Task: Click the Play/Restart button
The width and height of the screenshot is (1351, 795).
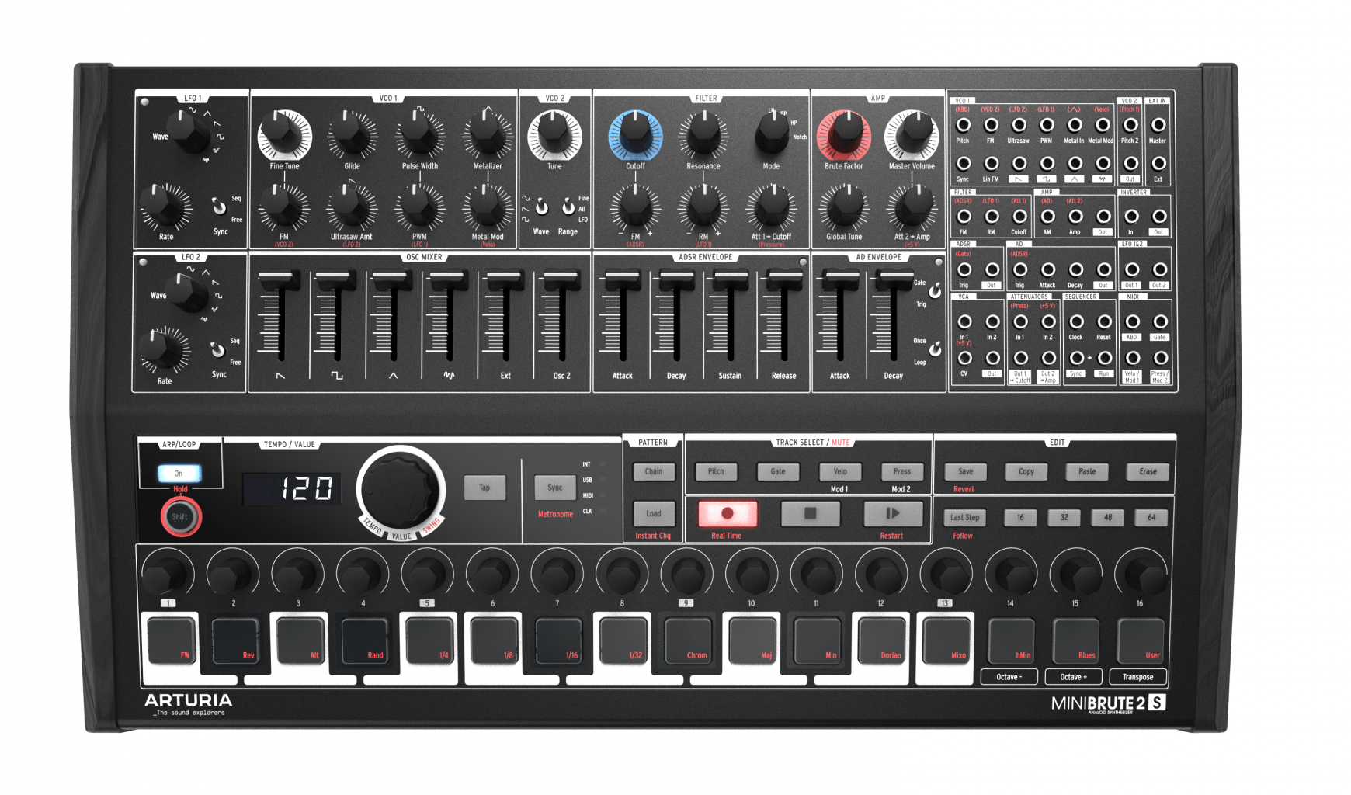Action: tap(893, 513)
